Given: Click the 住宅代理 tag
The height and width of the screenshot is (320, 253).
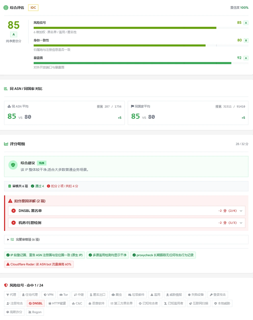Looking at the screenshot, I should tap(30, 295).
